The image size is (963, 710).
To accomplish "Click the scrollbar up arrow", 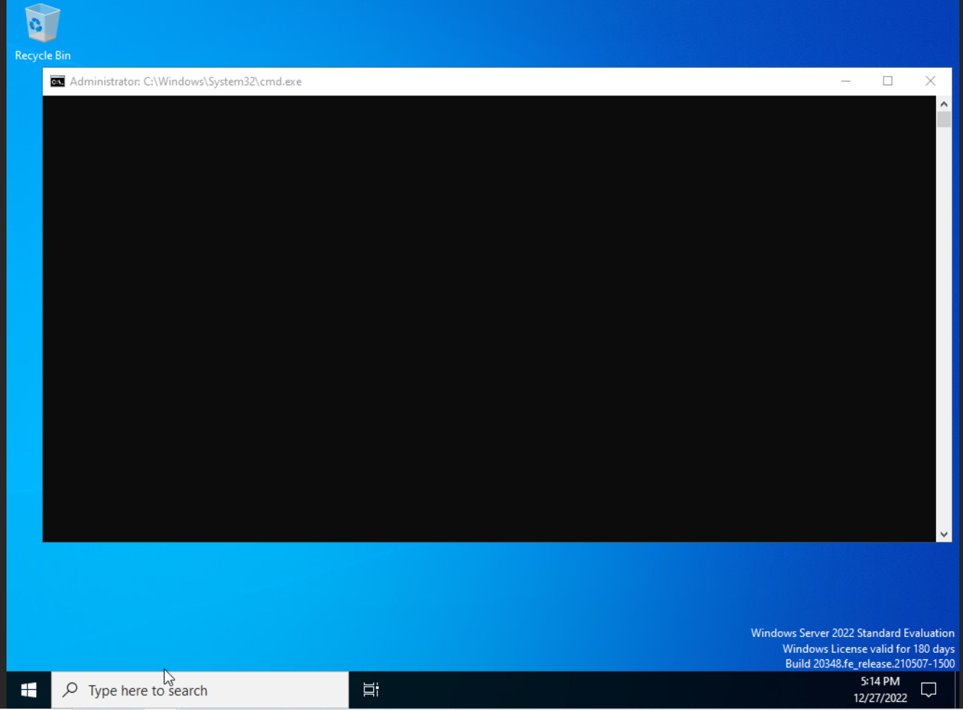I will 944,103.
